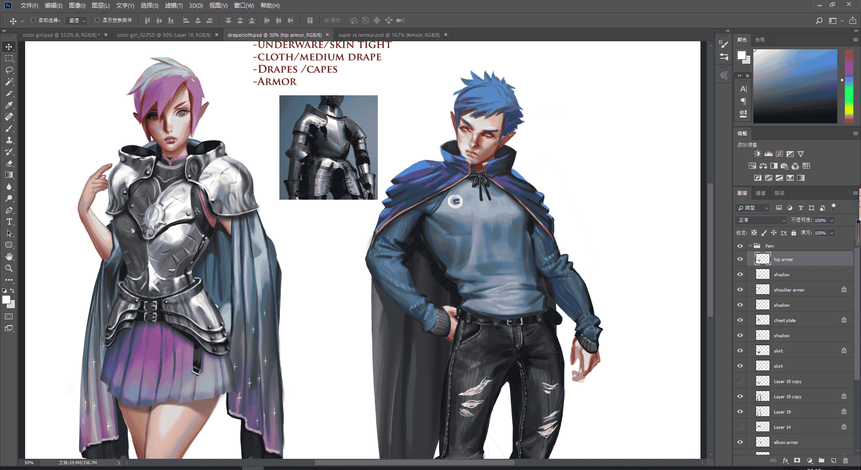The width and height of the screenshot is (861, 470).
Task: Switch to the color girl_02.PSD tab
Action: click(x=164, y=35)
